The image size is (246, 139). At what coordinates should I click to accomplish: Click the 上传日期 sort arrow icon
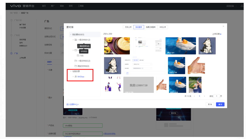pos(221,34)
